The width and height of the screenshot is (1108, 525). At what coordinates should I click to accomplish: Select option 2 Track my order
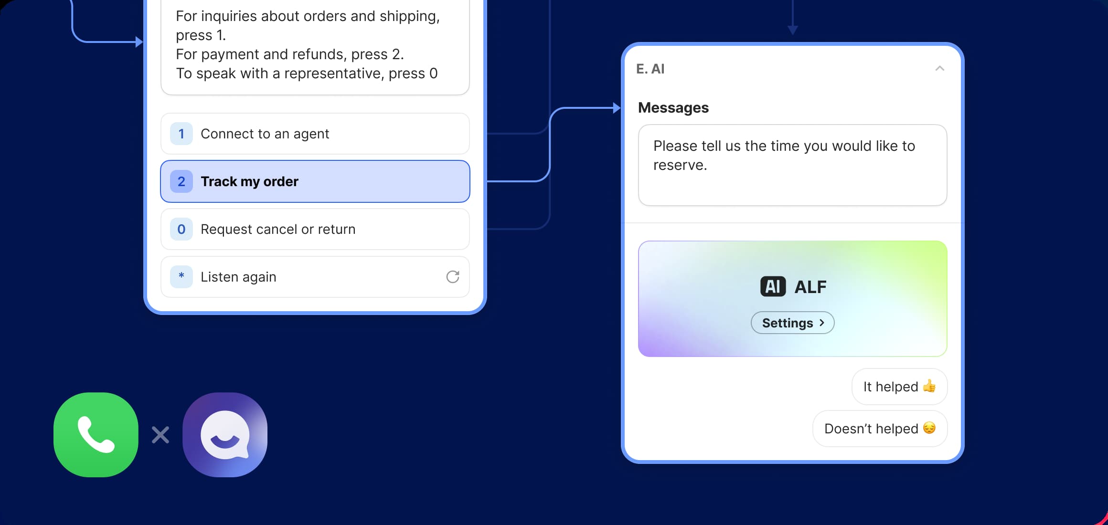[x=316, y=181]
